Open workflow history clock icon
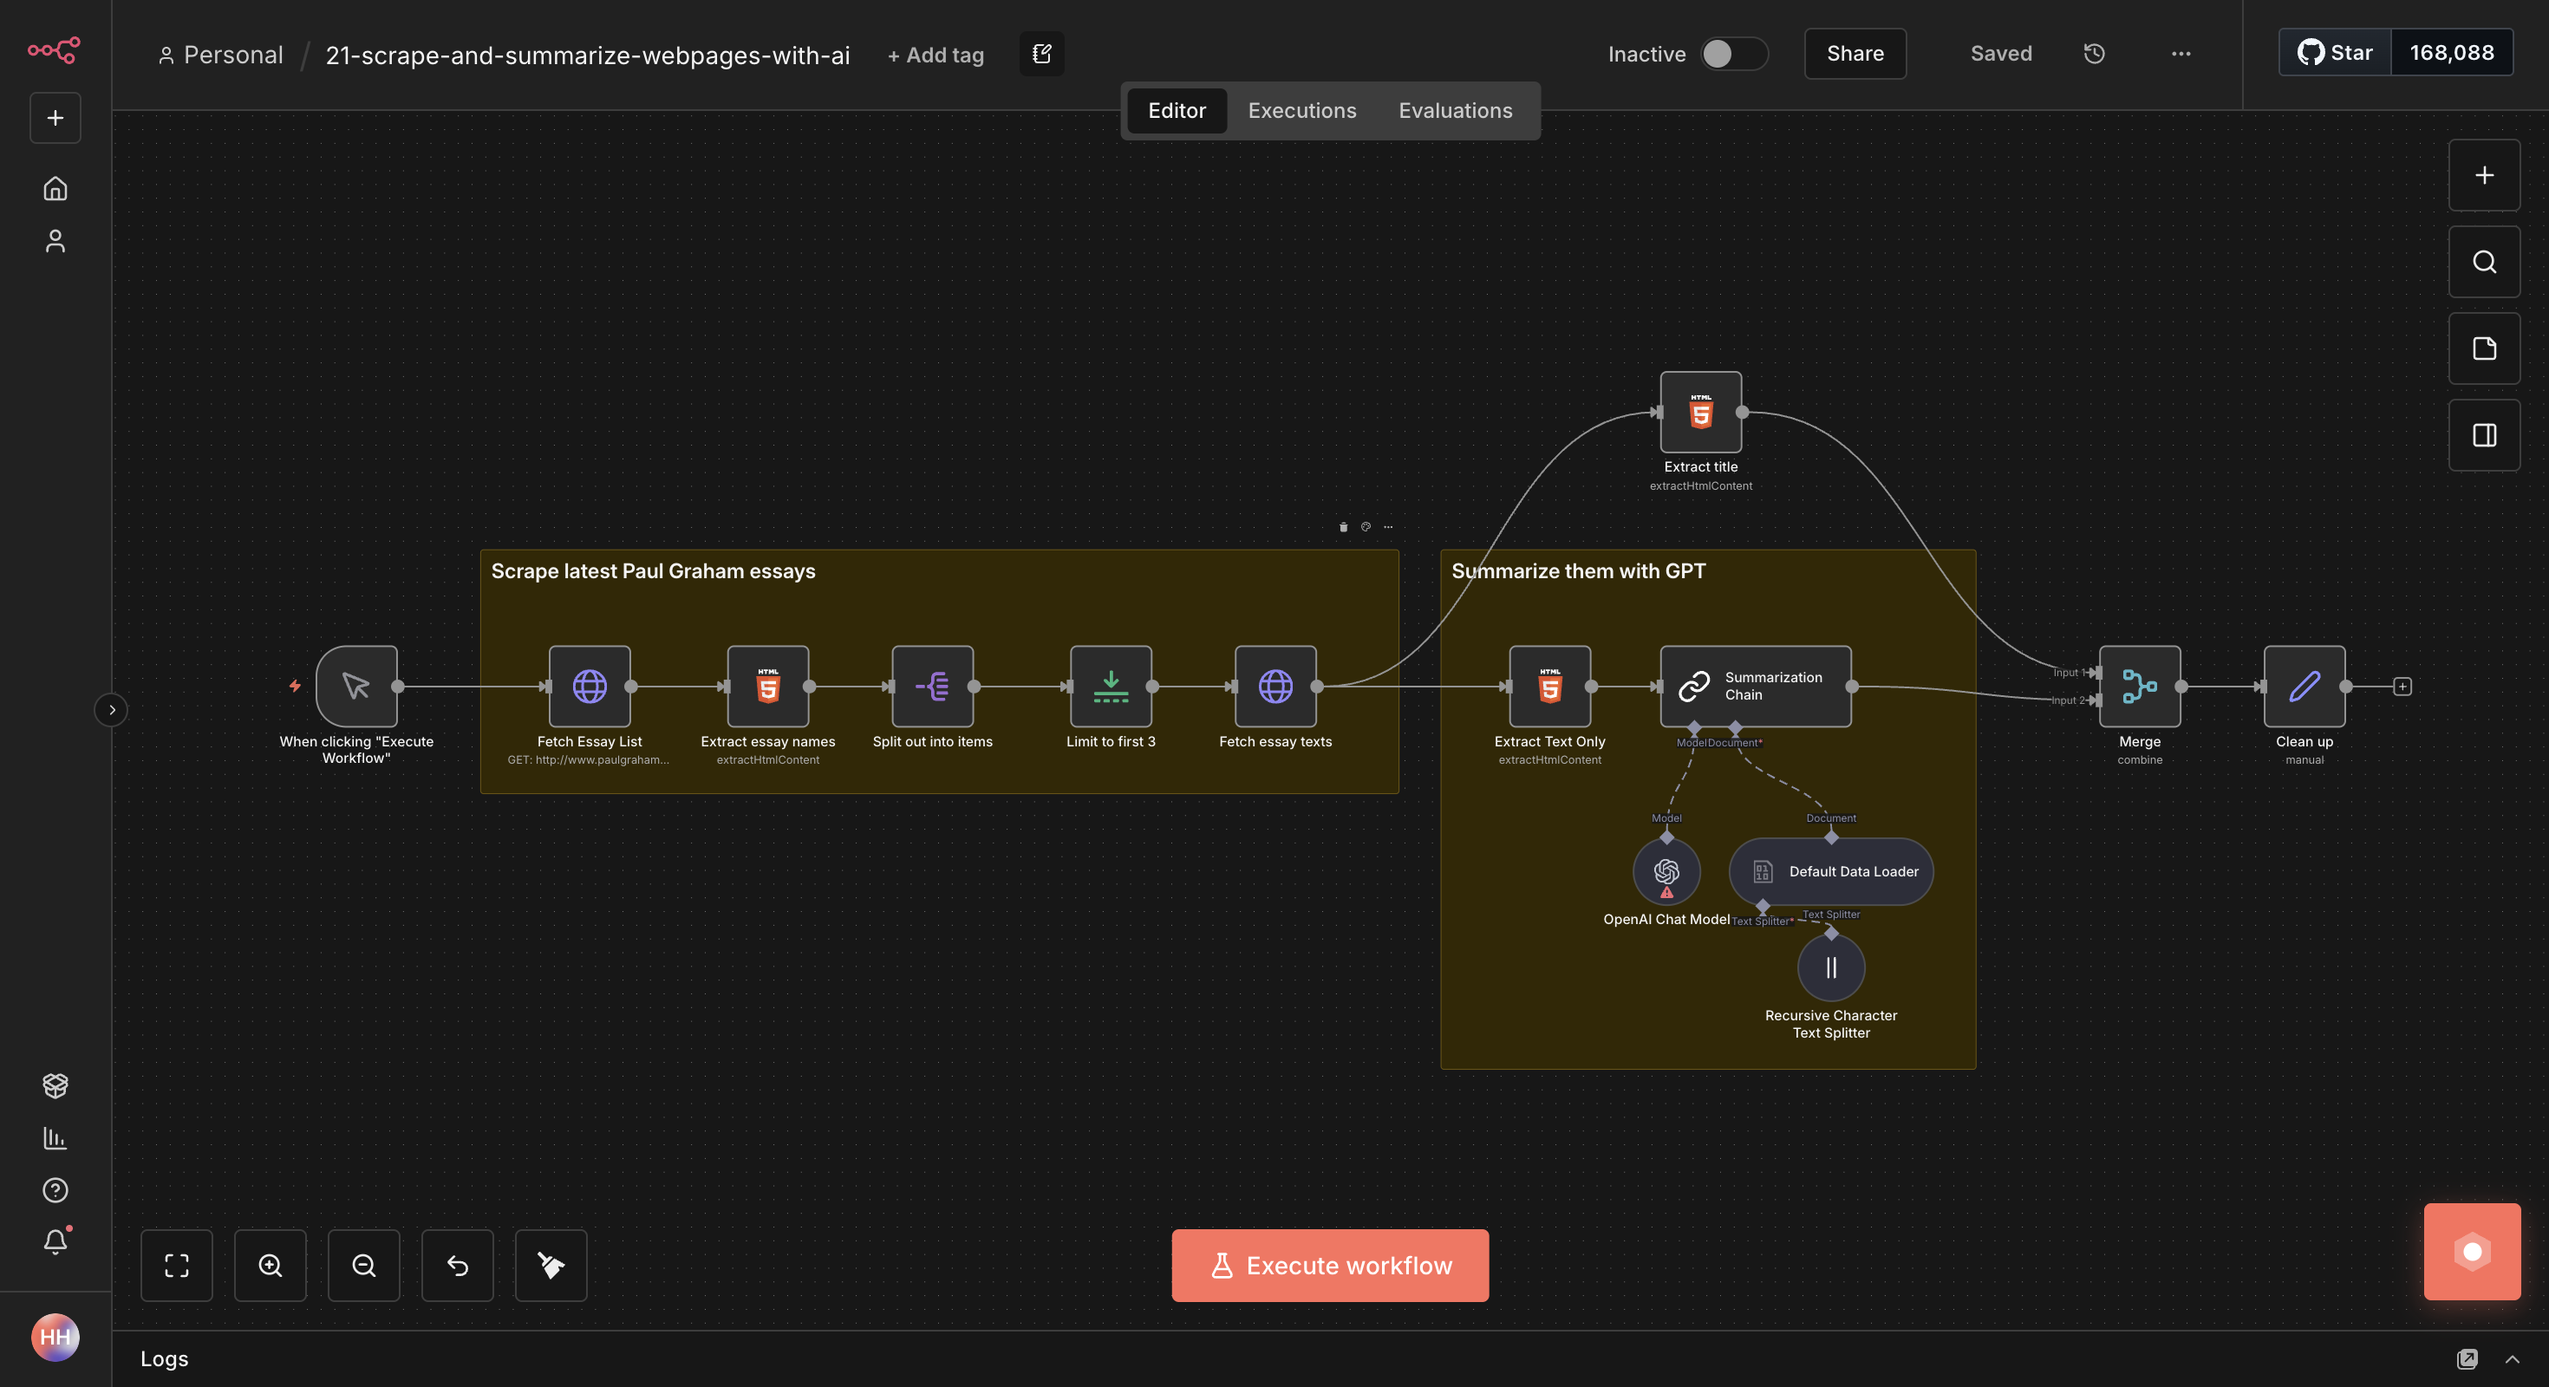Screen dimensions: 2549x1387 tap(2094, 54)
